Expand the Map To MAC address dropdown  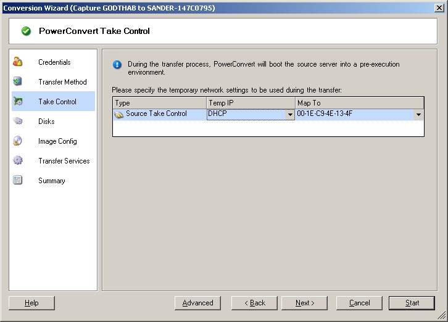click(x=419, y=115)
